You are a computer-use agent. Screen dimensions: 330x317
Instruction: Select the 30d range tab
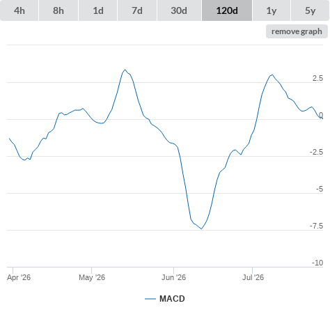179,10
